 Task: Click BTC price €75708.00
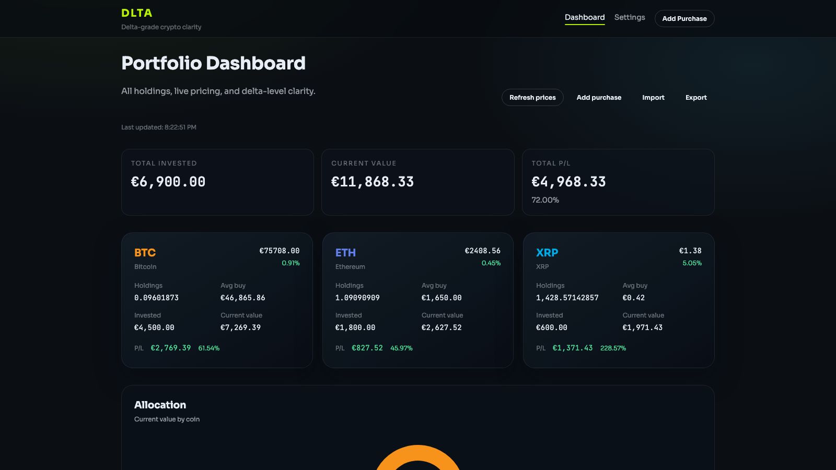click(280, 251)
